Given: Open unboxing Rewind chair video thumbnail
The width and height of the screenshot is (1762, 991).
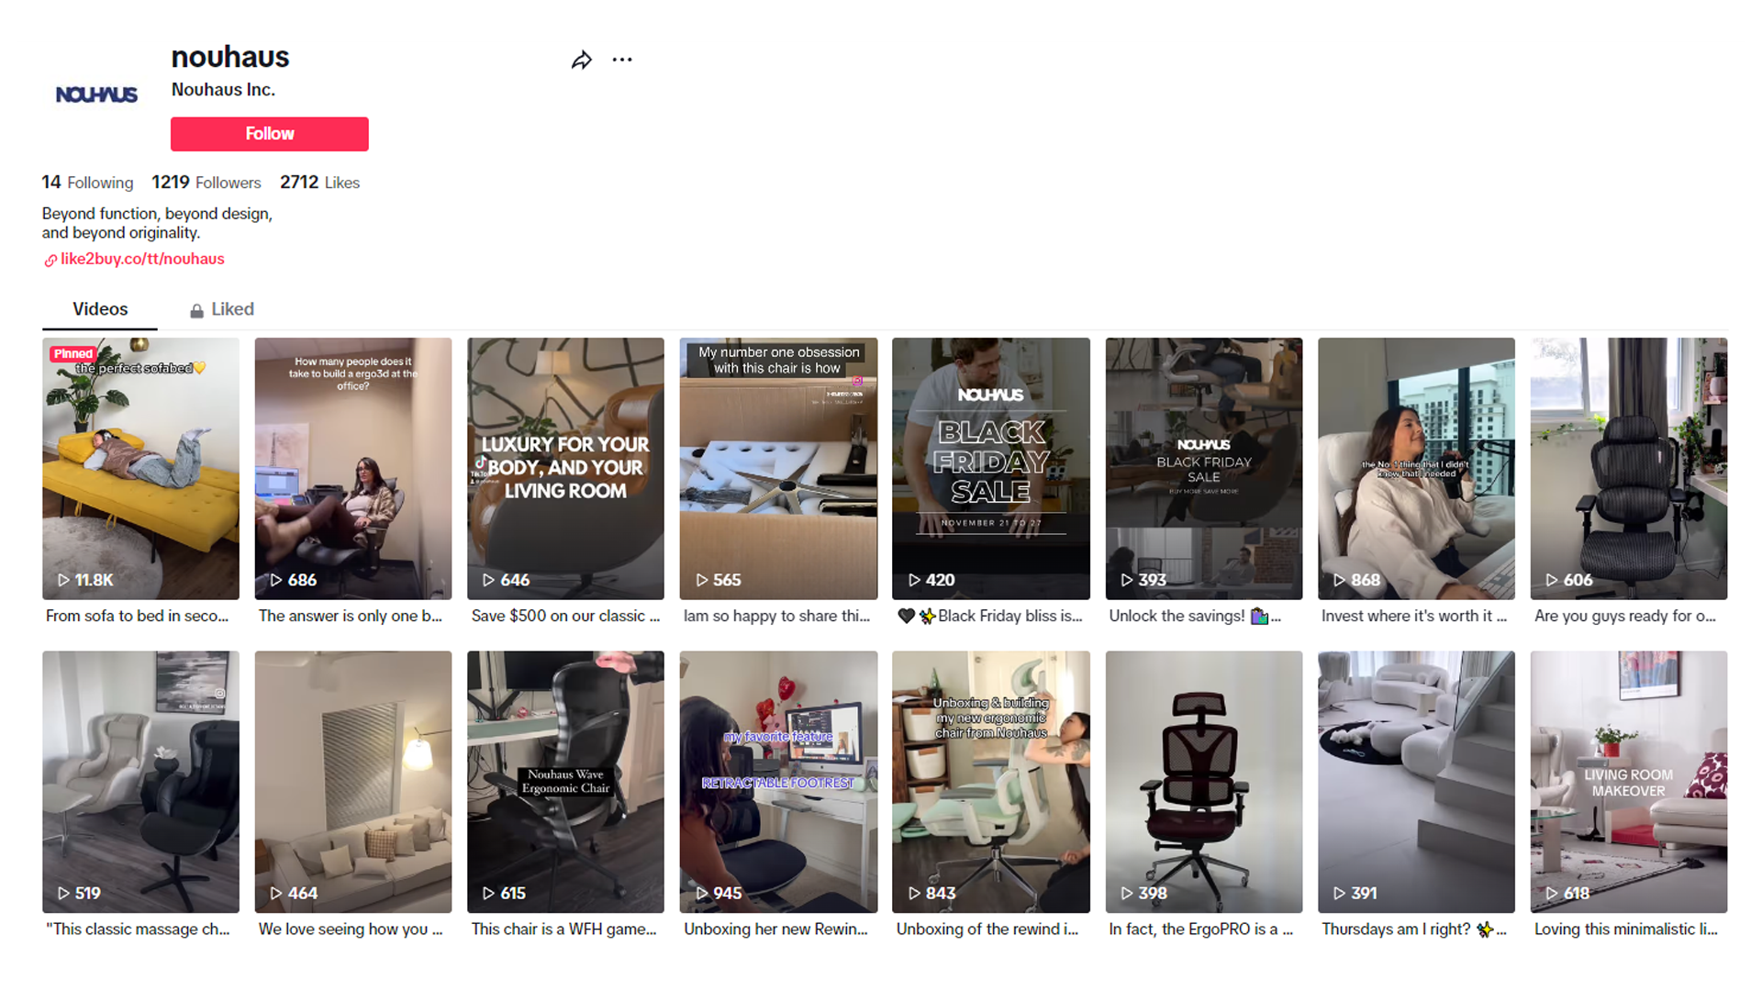Looking at the screenshot, I should pos(777,781).
